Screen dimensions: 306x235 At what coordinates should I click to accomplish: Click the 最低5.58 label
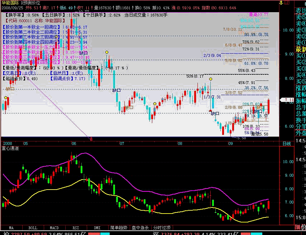click(x=259, y=134)
